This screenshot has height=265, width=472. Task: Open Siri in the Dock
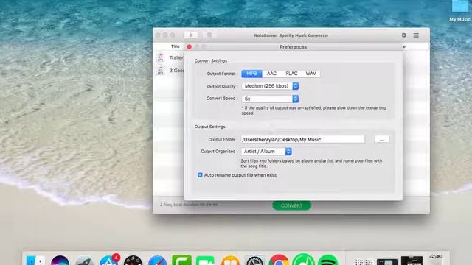(x=60, y=260)
